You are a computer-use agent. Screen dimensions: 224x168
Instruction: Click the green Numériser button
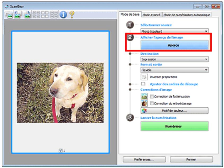[174, 126]
